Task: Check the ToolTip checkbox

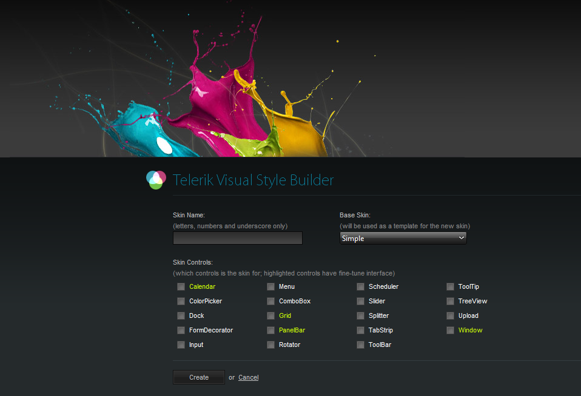Action: tap(450, 287)
